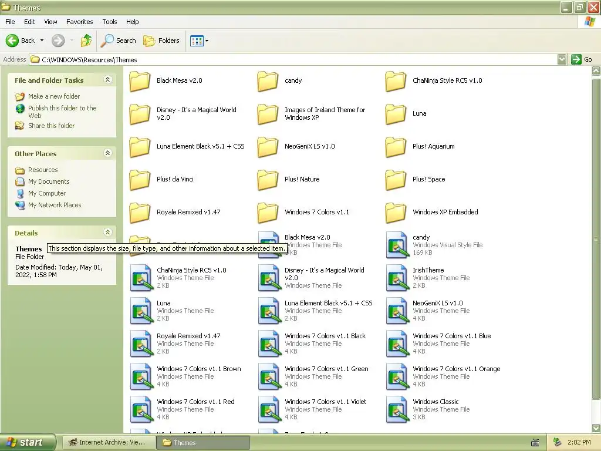Open the Favorites menu

tap(79, 22)
